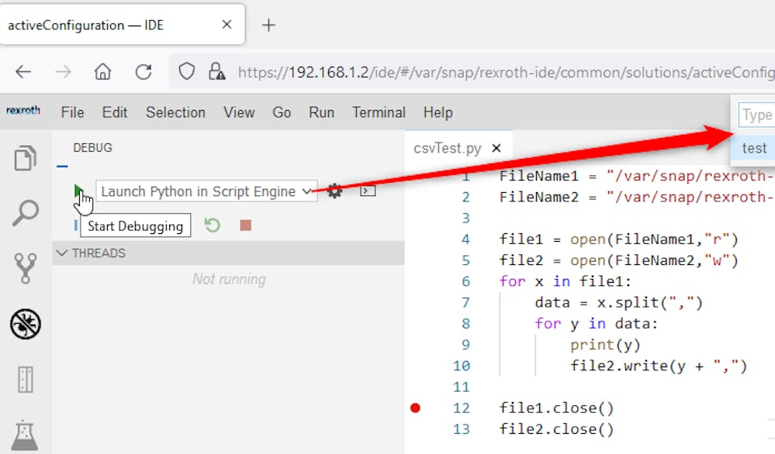
Task: Open Launch Python in Script Engine dropdown
Action: (206, 191)
